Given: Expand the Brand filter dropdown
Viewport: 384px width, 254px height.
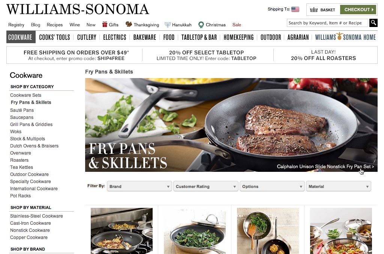Looking at the screenshot, I should pyautogui.click(x=139, y=186).
